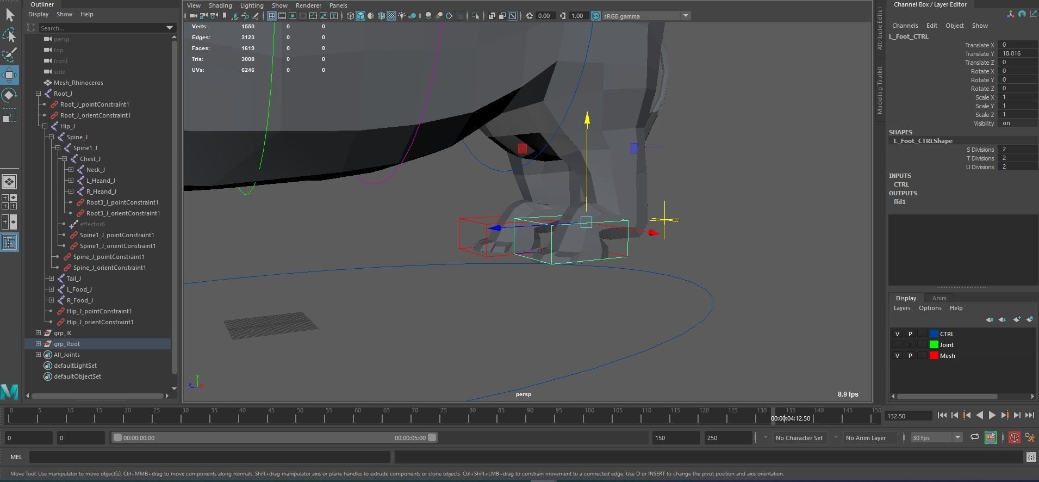1039x482 pixels.
Task: Toggle color management ON button
Action: [x=596, y=16]
